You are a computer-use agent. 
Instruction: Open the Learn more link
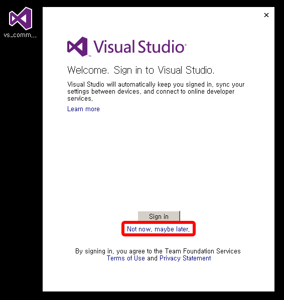(83, 109)
